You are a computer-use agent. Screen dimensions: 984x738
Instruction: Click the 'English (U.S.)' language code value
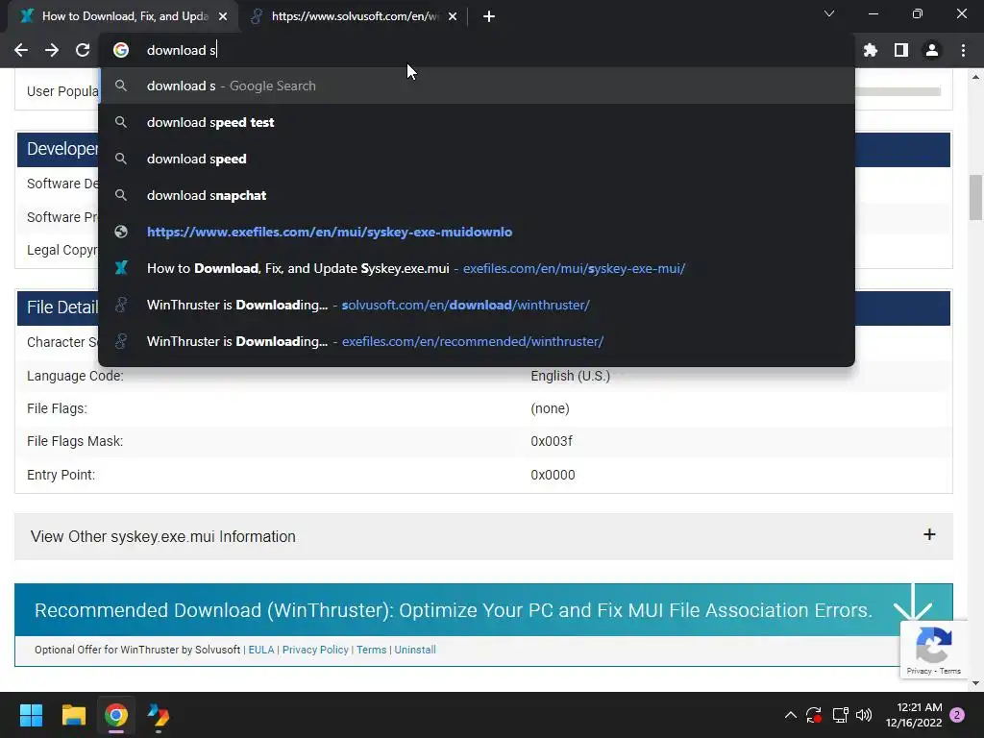click(571, 376)
